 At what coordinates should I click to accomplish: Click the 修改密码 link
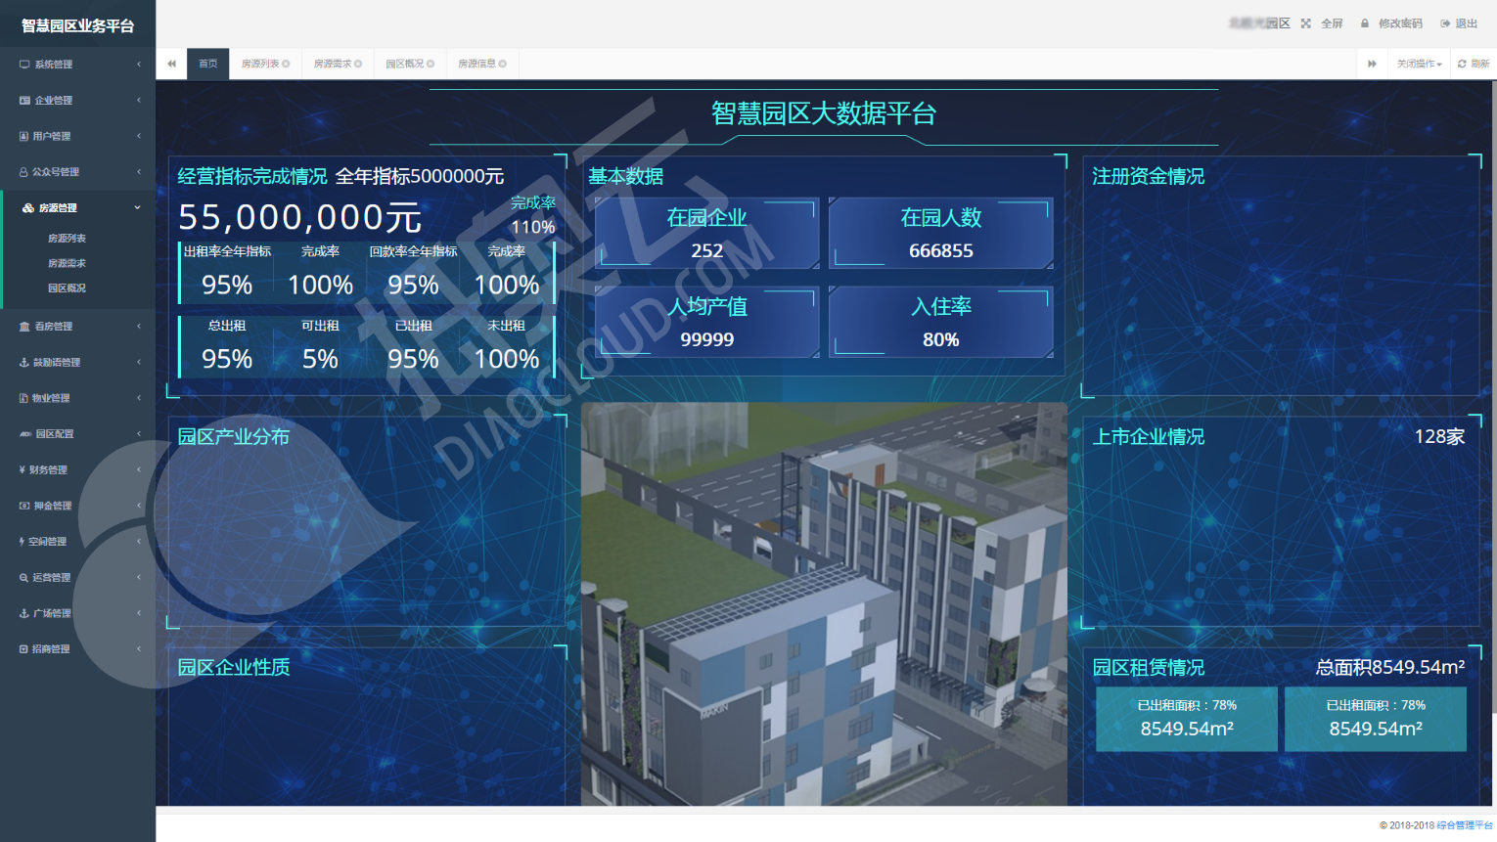point(1399,23)
